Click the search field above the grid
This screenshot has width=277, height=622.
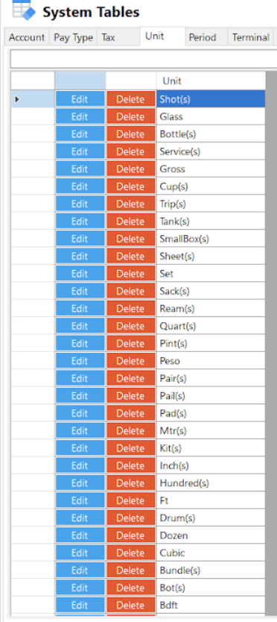point(144,60)
